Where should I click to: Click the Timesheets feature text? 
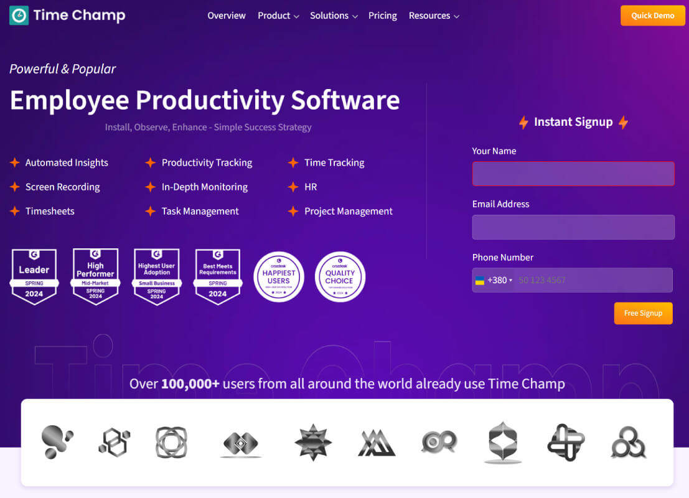50,211
